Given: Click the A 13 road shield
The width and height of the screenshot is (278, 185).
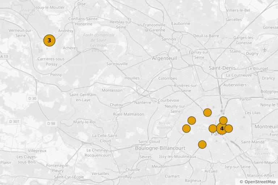Looking at the screenshot, I should pos(4,56).
